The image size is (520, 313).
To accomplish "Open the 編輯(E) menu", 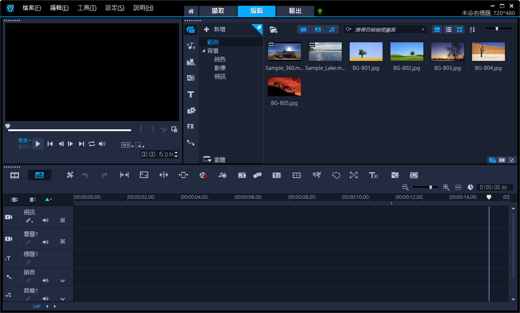I will (59, 8).
